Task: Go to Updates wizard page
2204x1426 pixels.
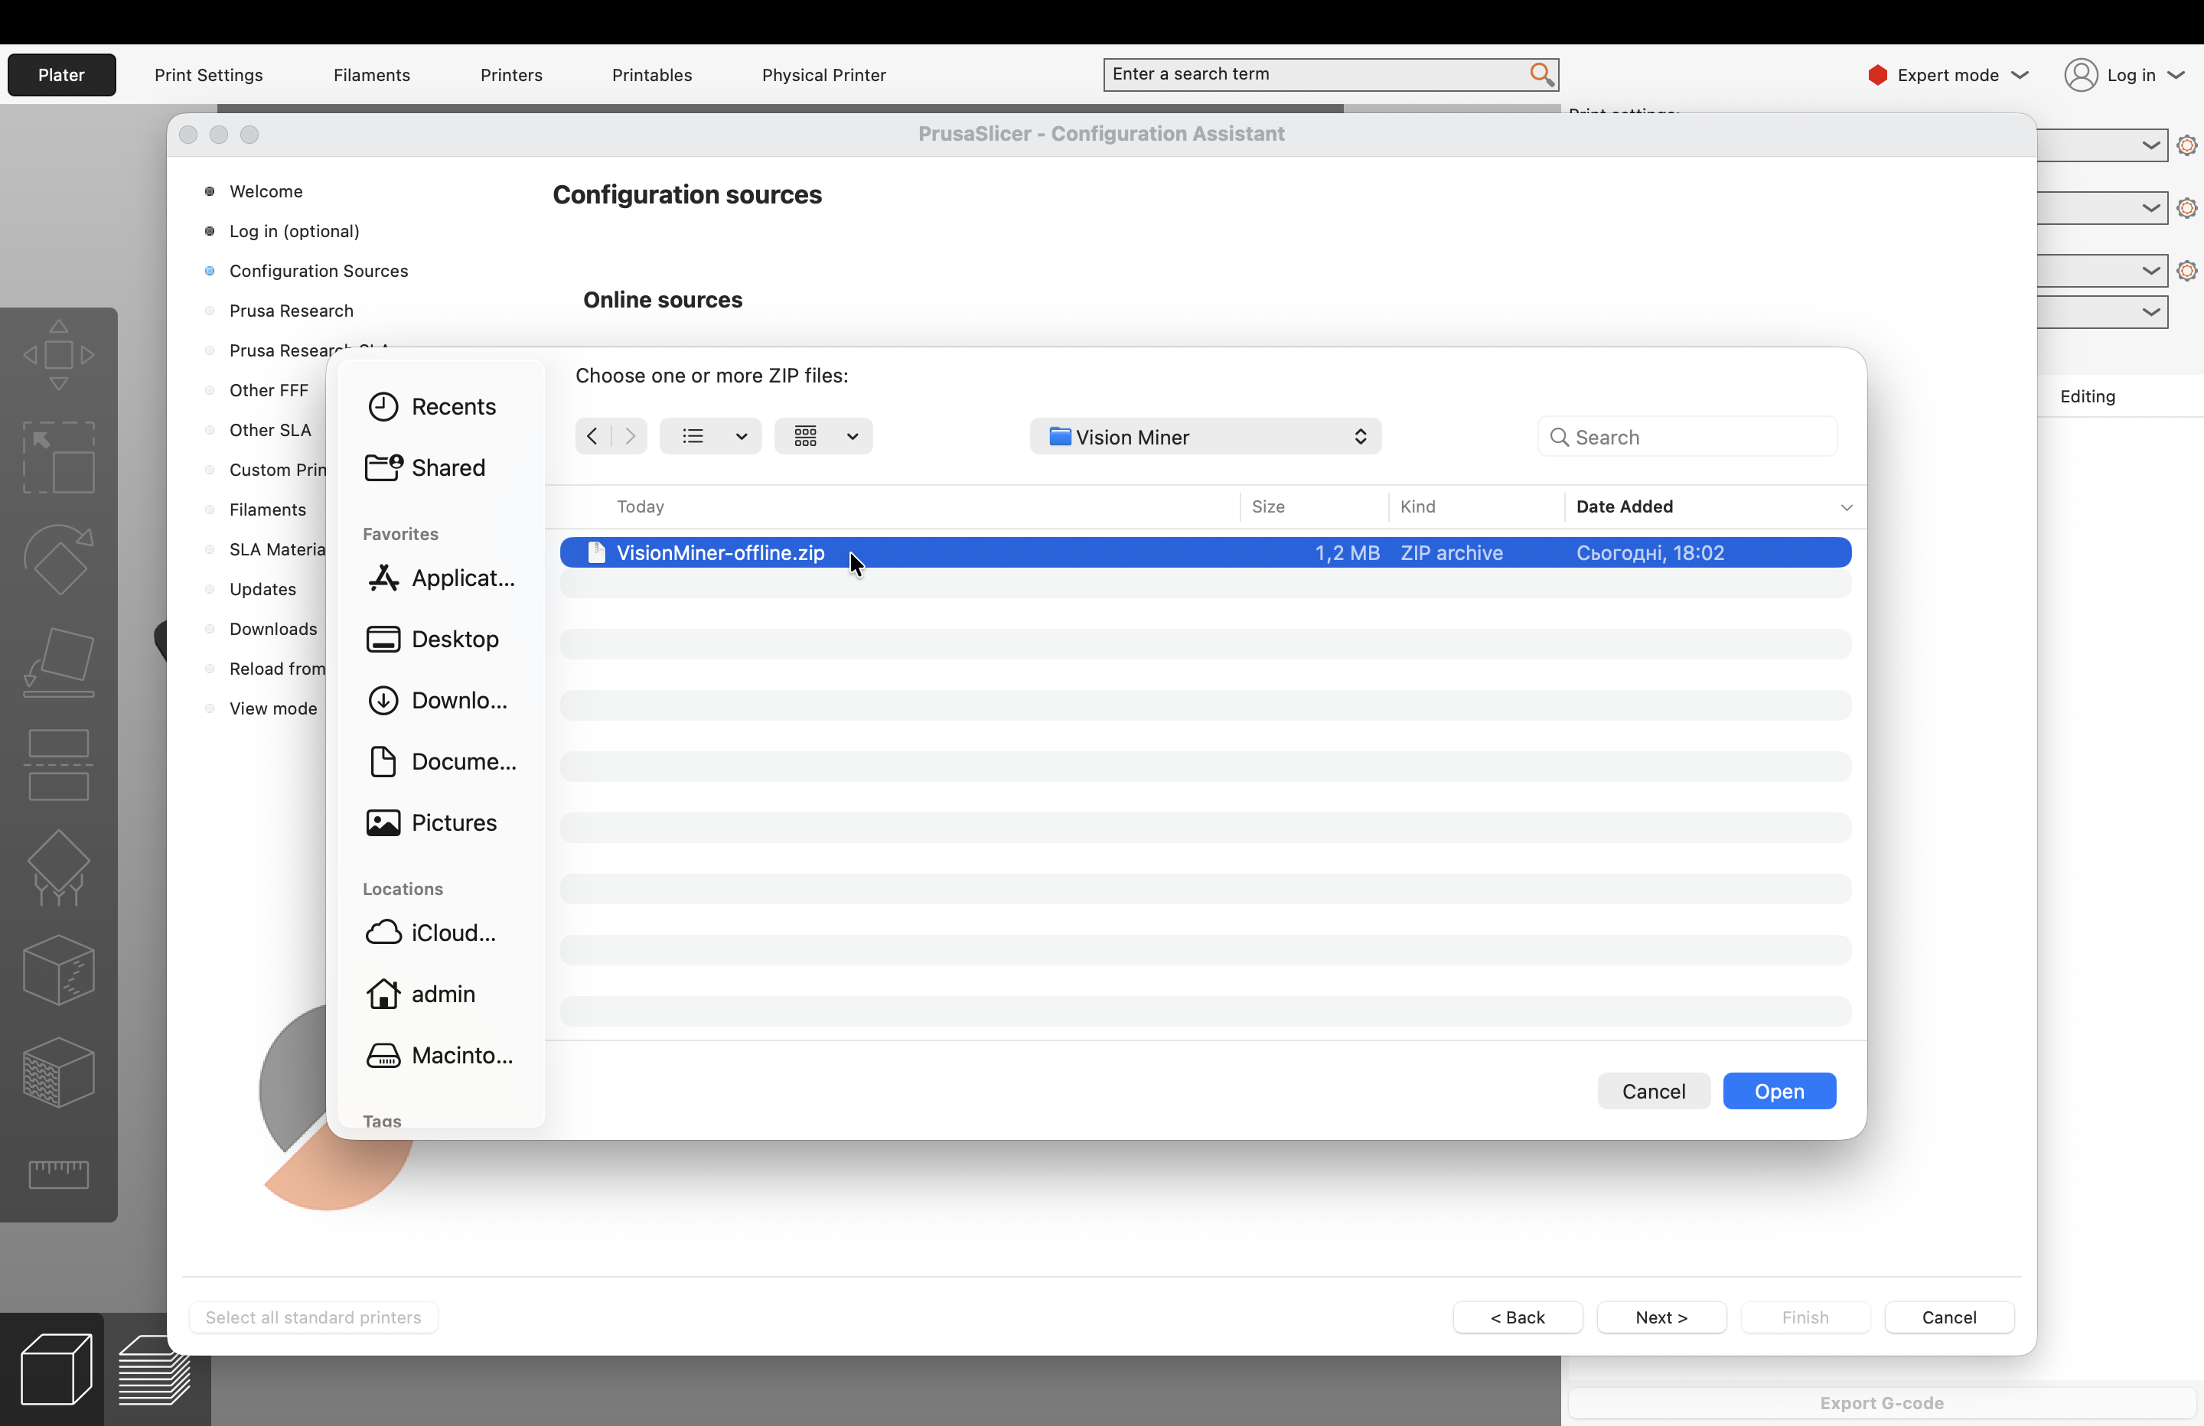Action: (x=263, y=589)
